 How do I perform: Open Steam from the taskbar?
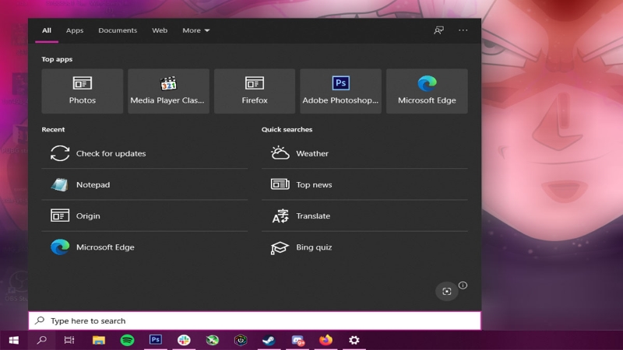pyautogui.click(x=269, y=340)
